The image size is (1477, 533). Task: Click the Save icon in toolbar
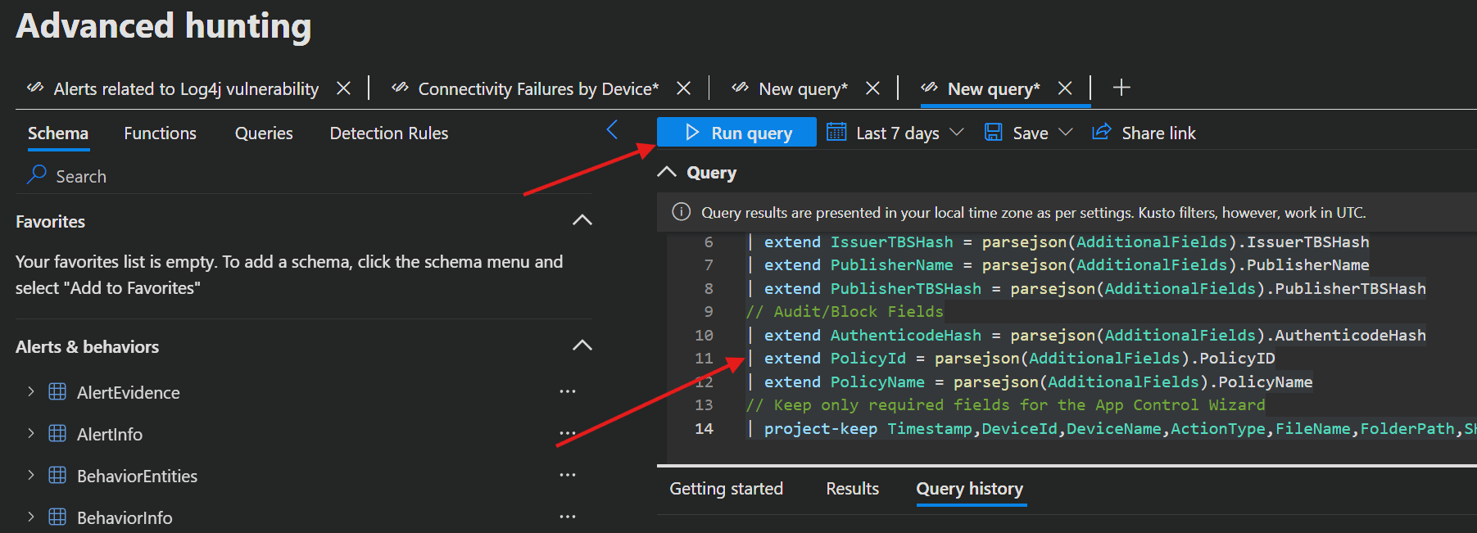point(994,133)
